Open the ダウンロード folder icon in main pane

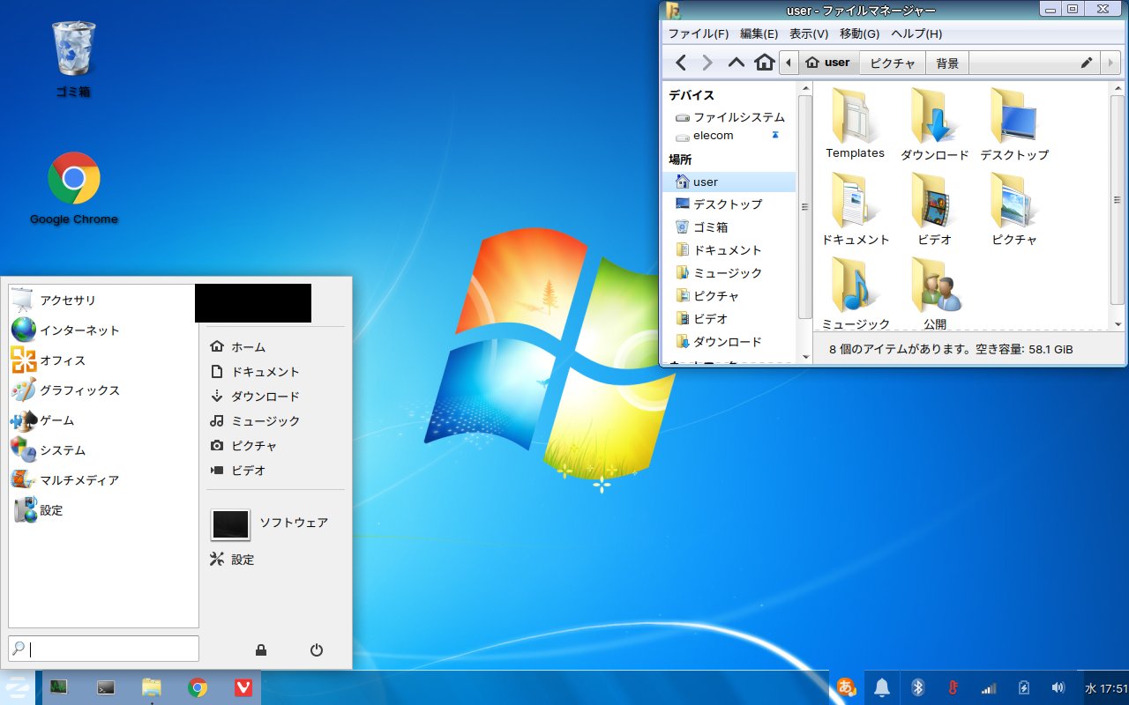coord(934,123)
